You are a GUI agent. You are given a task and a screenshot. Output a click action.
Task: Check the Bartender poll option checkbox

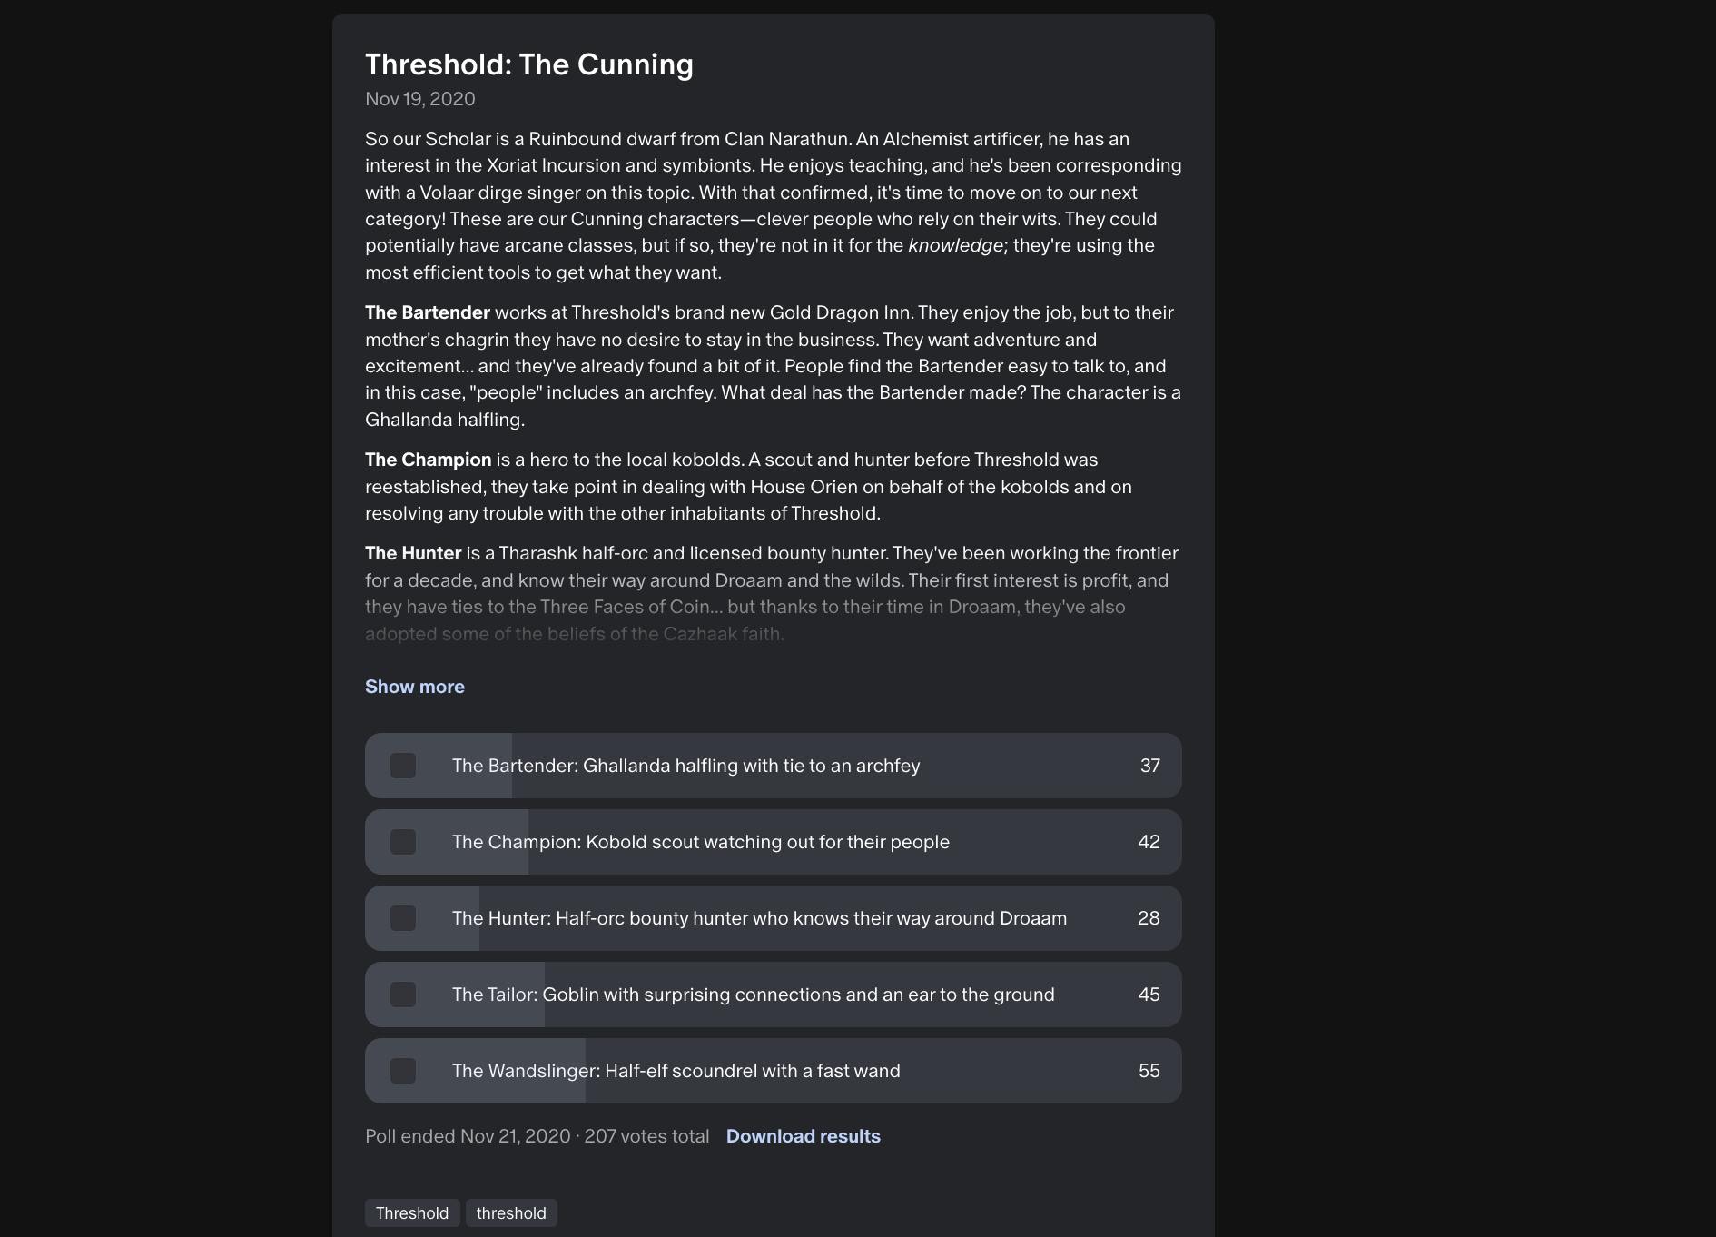[x=403, y=766]
